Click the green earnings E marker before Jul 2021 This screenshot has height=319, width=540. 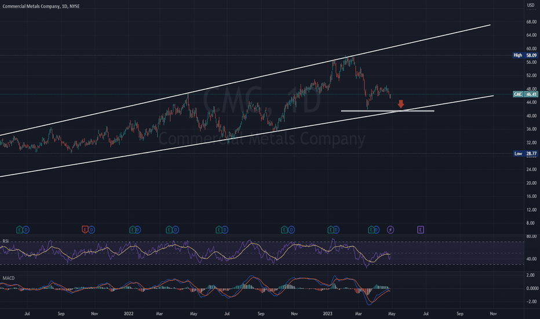tap(20, 230)
